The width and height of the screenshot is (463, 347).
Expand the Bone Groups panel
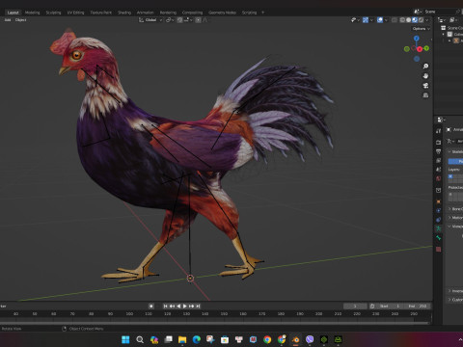tap(456, 209)
